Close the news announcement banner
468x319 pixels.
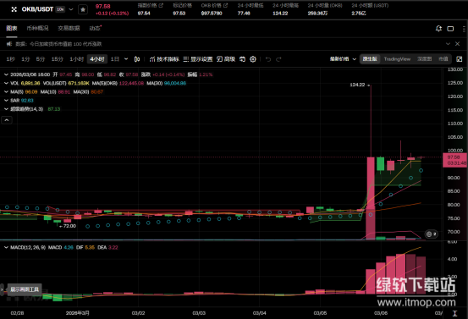[457, 44]
